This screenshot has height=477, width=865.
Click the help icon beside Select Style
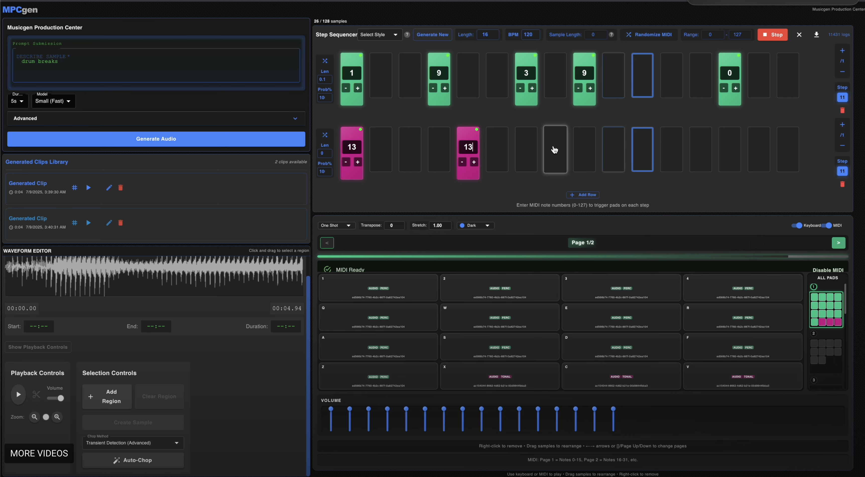407,35
